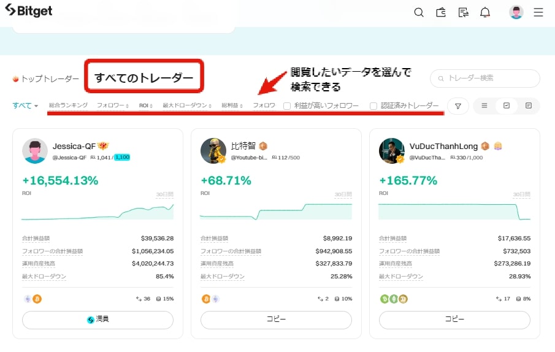Screen dimensions: 555x352
Task: Click the trade count icon on Jessica-QF card
Action: pyautogui.click(x=139, y=299)
